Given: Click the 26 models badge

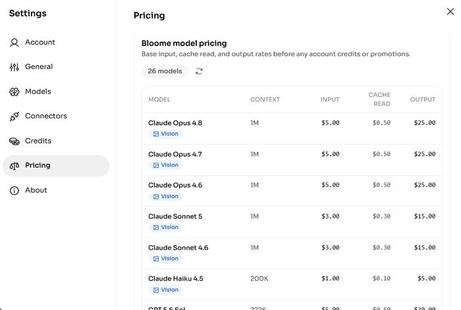Looking at the screenshot, I should pos(165,71).
